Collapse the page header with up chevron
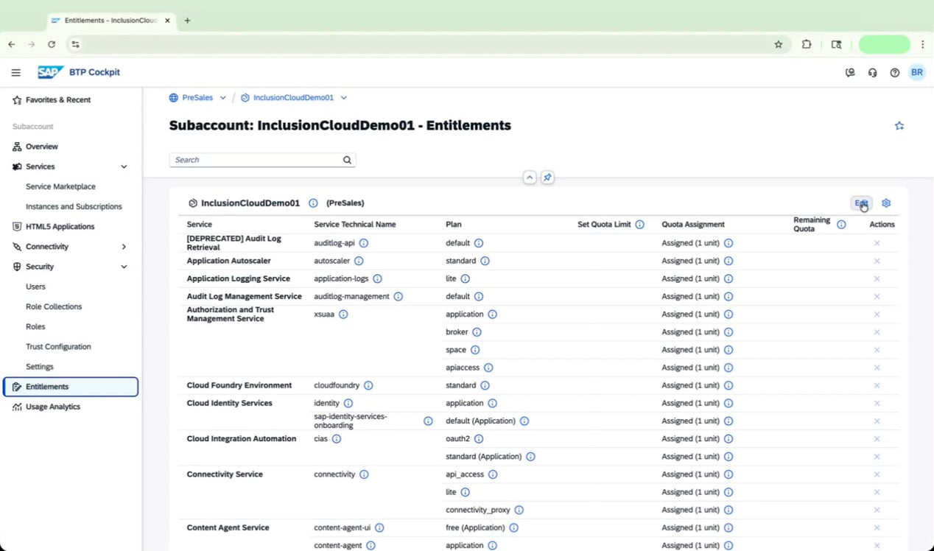The height and width of the screenshot is (551, 934). pyautogui.click(x=530, y=178)
